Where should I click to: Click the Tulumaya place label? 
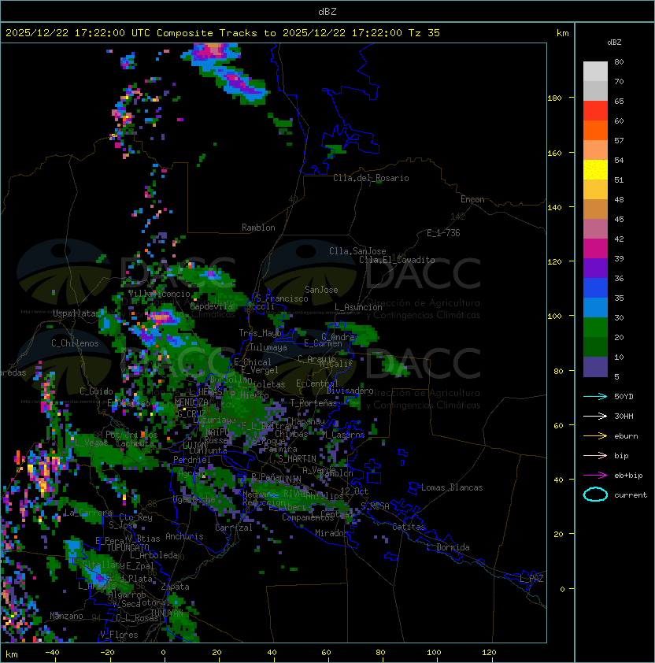(x=268, y=347)
